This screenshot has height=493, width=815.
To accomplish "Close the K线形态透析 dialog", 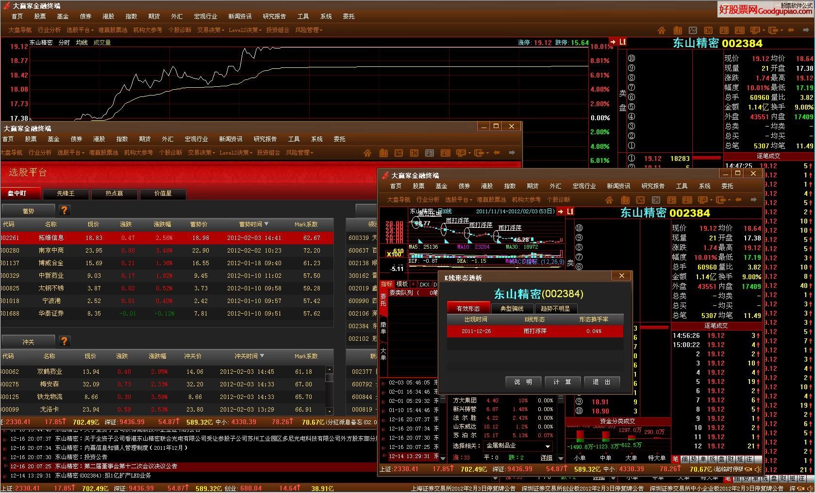I will point(622,276).
